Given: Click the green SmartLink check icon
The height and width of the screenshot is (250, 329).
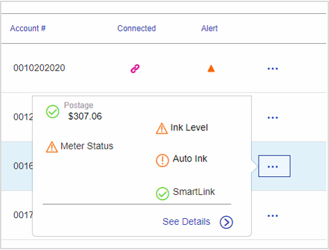Looking at the screenshot, I should click(x=162, y=193).
